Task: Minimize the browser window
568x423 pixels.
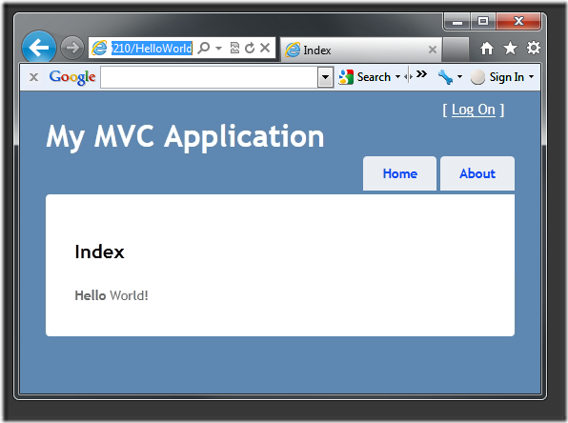Action: pyautogui.click(x=457, y=22)
